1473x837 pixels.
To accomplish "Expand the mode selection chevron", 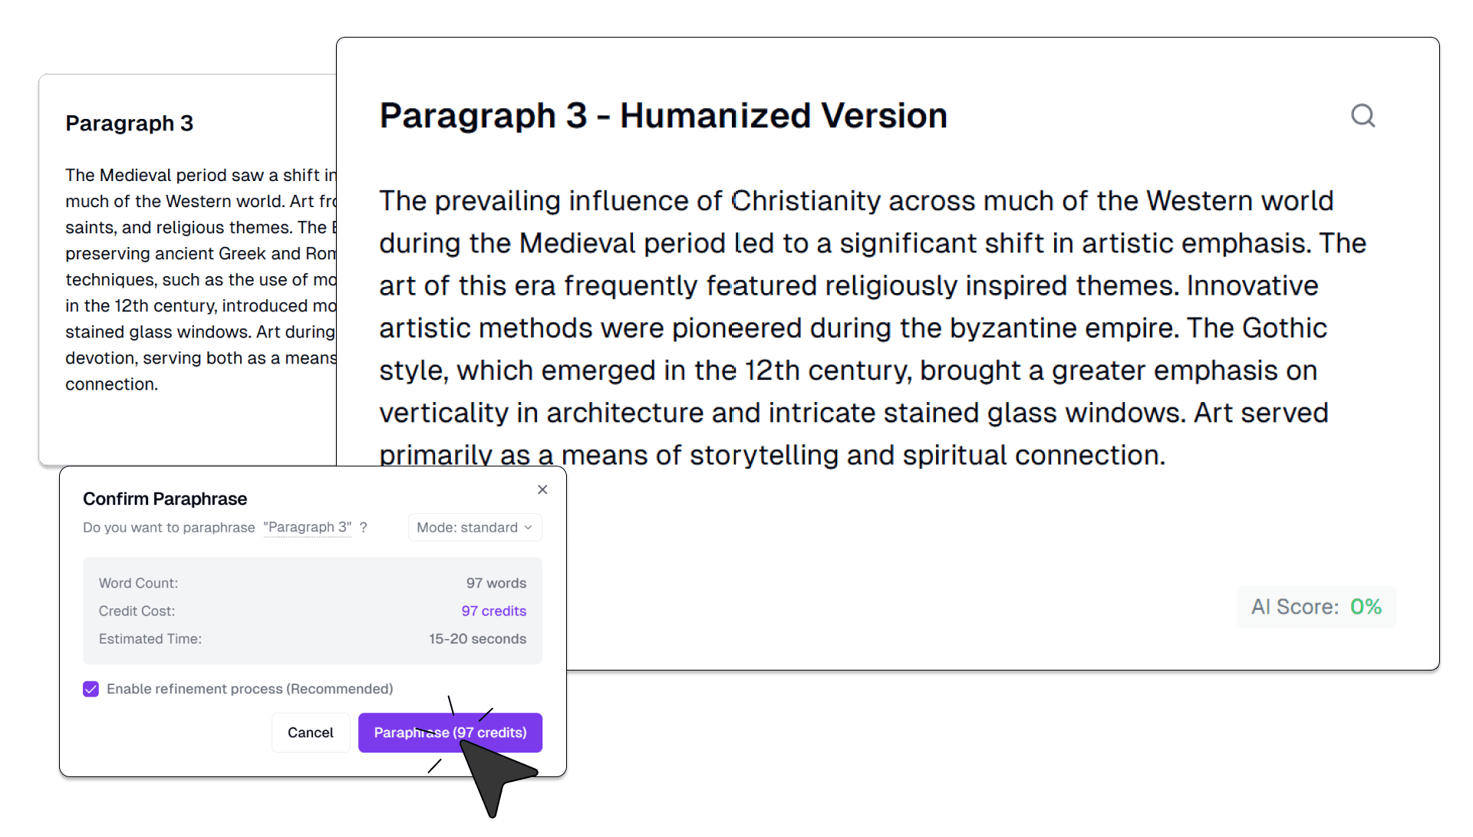I will point(528,528).
